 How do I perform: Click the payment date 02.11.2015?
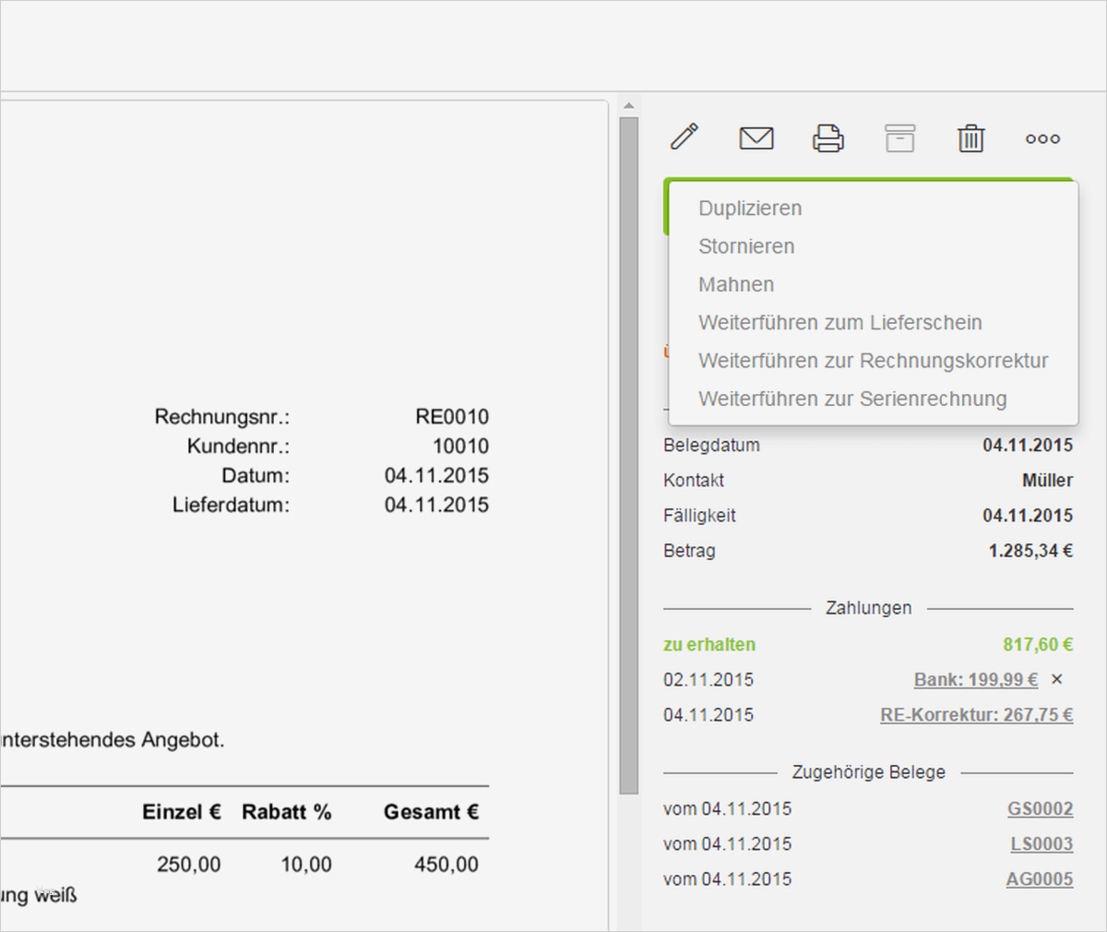click(708, 680)
